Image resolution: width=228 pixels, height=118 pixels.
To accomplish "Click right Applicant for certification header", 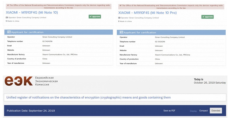I will [x=171, y=32].
